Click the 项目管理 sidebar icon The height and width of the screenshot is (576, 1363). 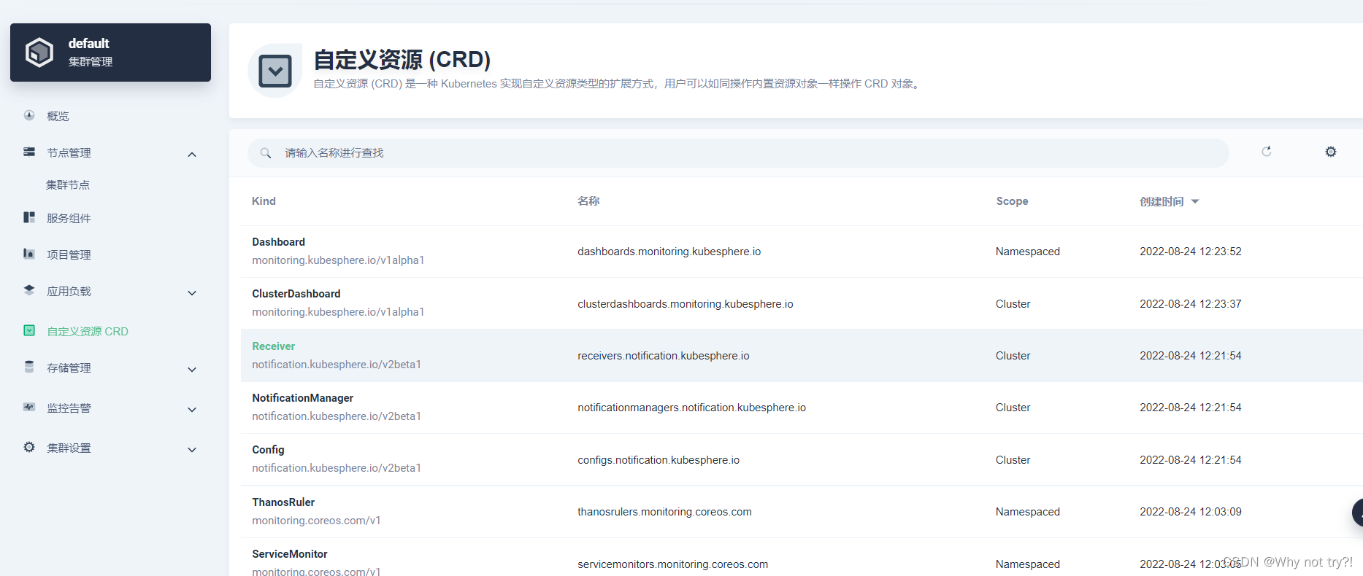click(29, 254)
